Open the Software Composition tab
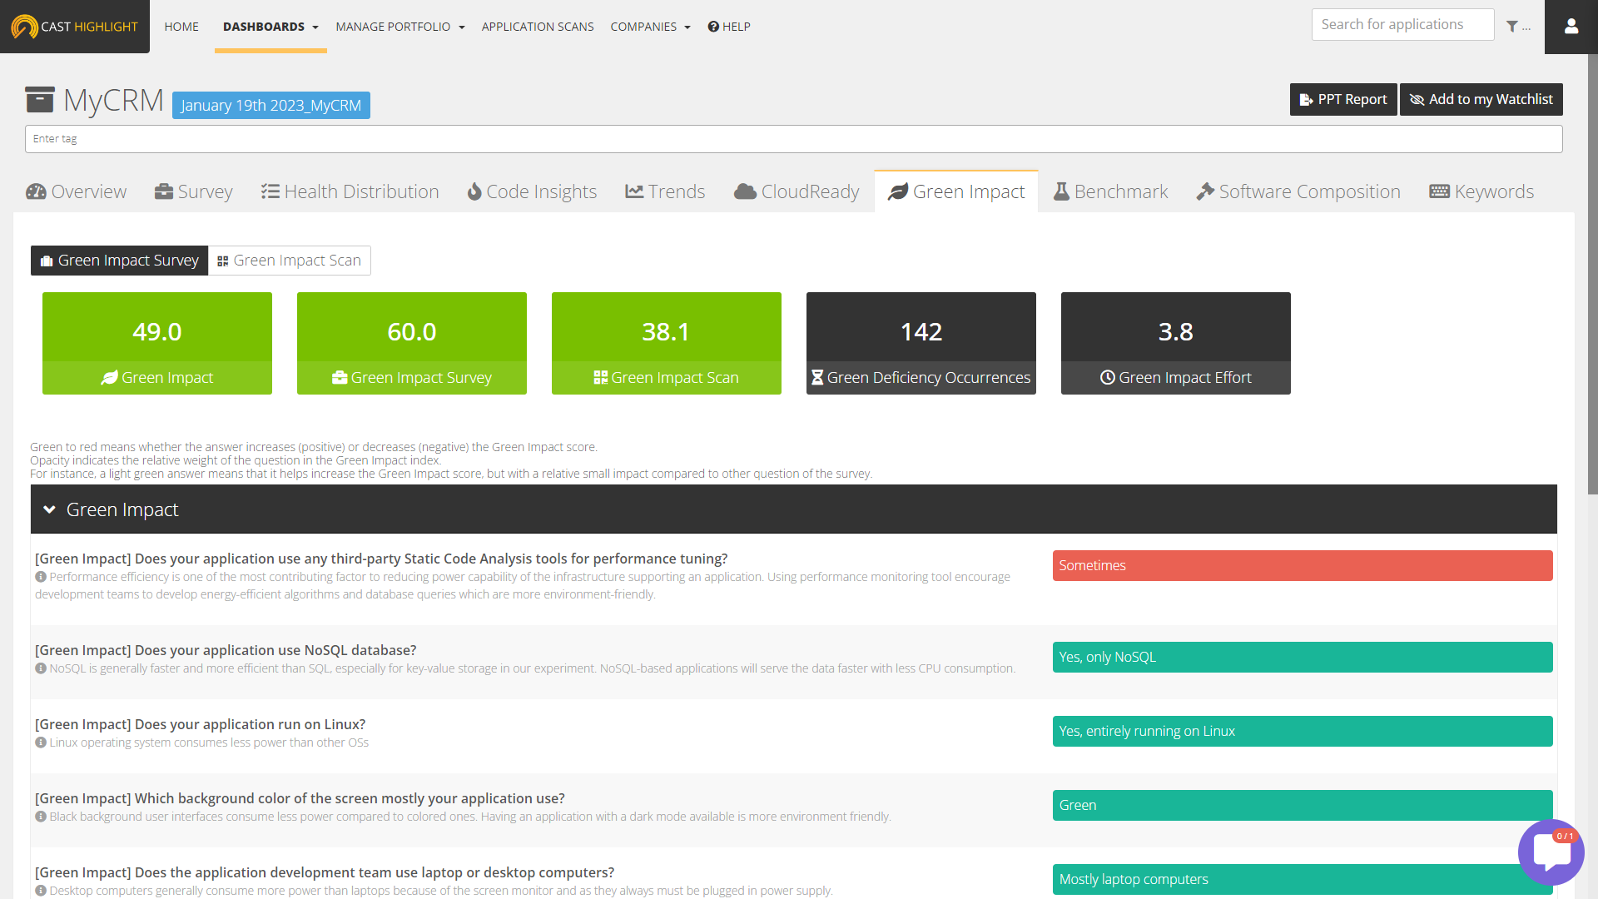This screenshot has height=899, width=1598. pos(1298,191)
